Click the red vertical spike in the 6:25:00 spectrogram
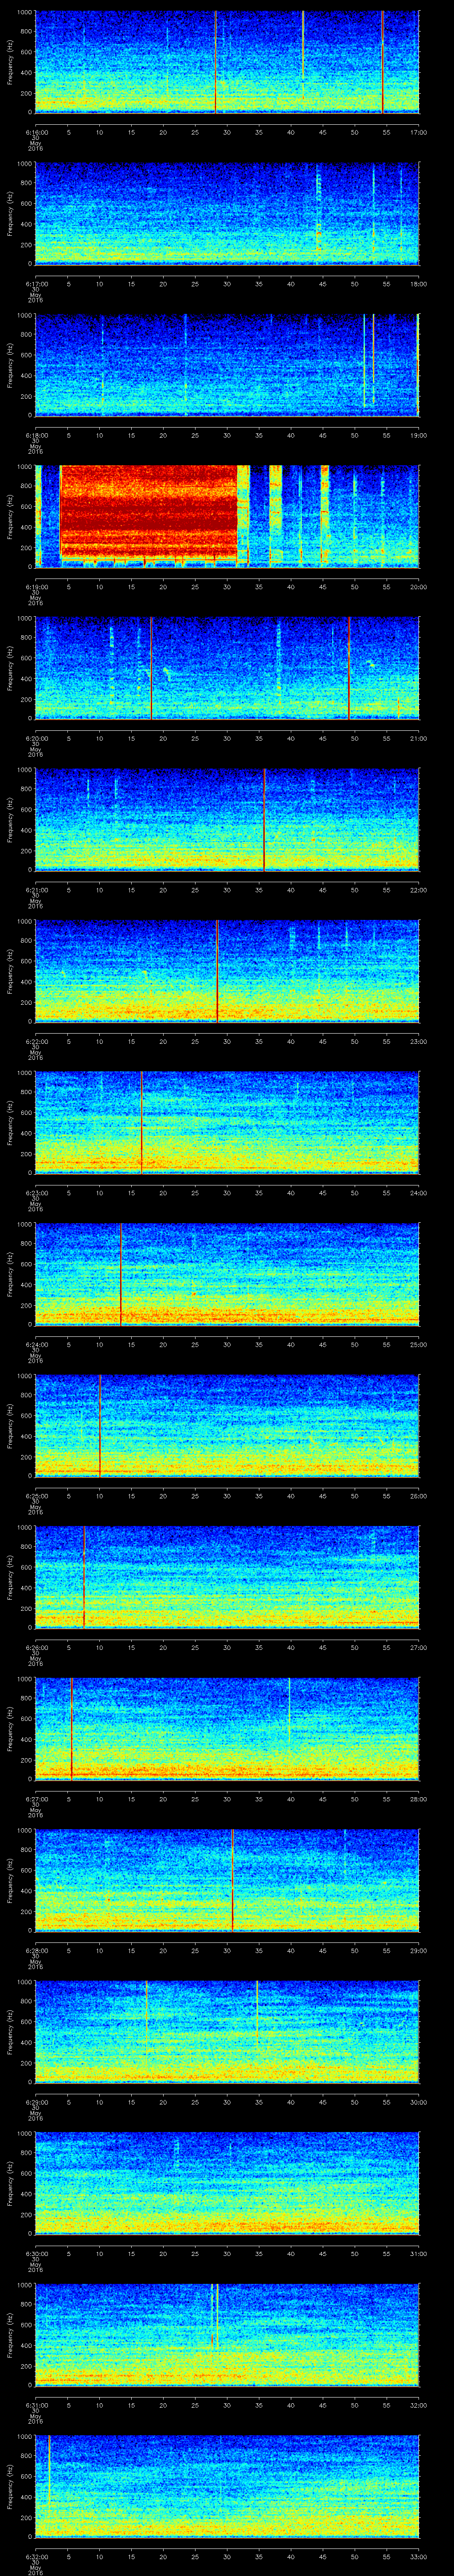This screenshot has height=2576, width=454. [100, 1425]
